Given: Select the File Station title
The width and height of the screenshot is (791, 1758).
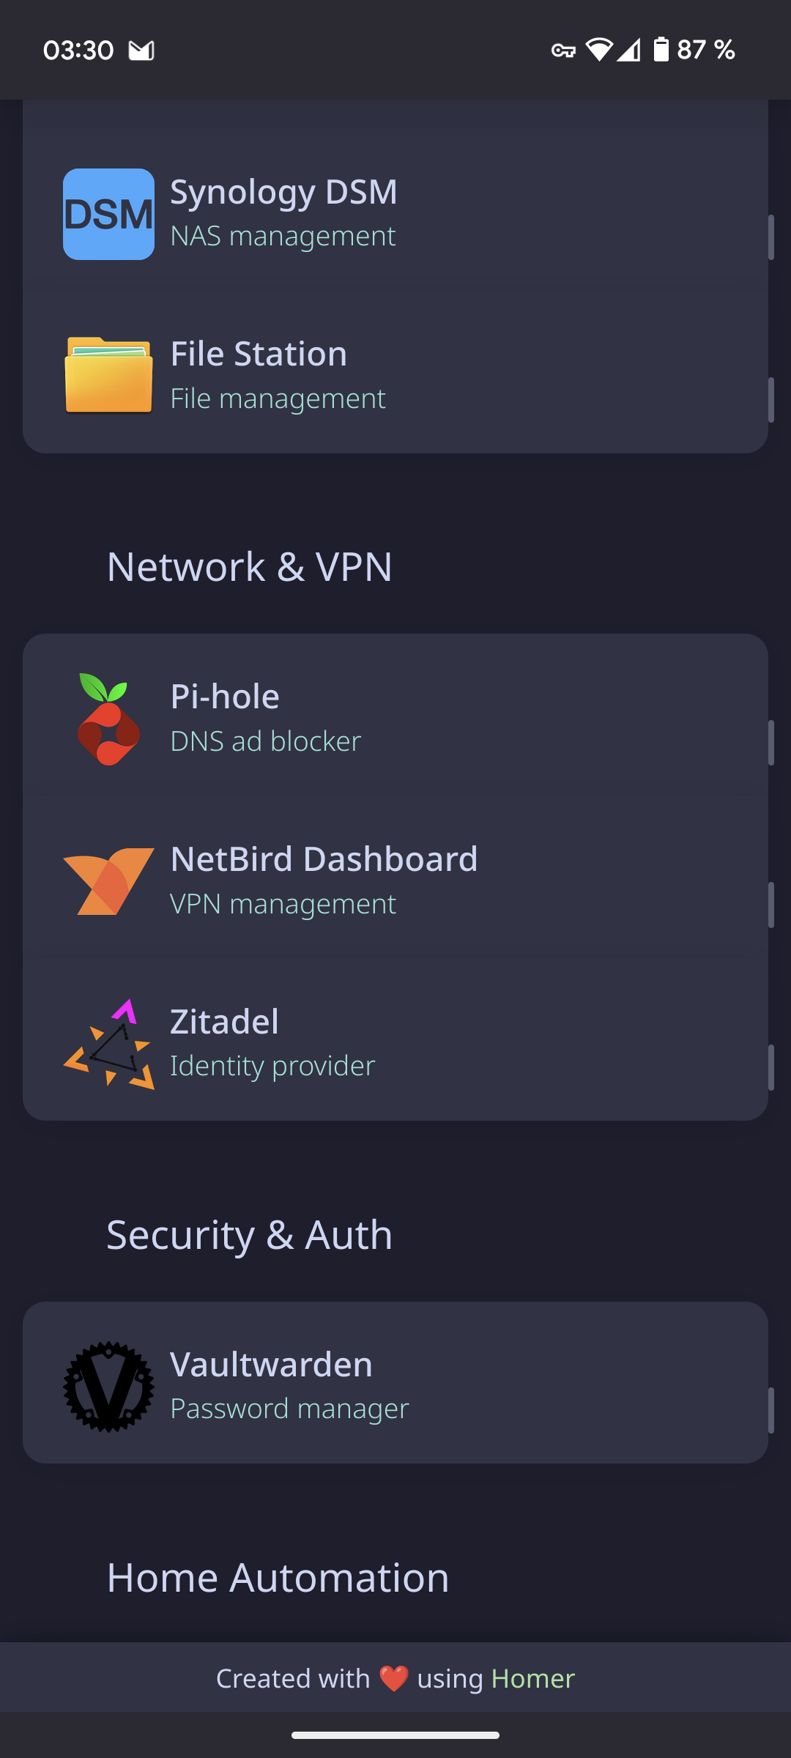Looking at the screenshot, I should pos(259,354).
